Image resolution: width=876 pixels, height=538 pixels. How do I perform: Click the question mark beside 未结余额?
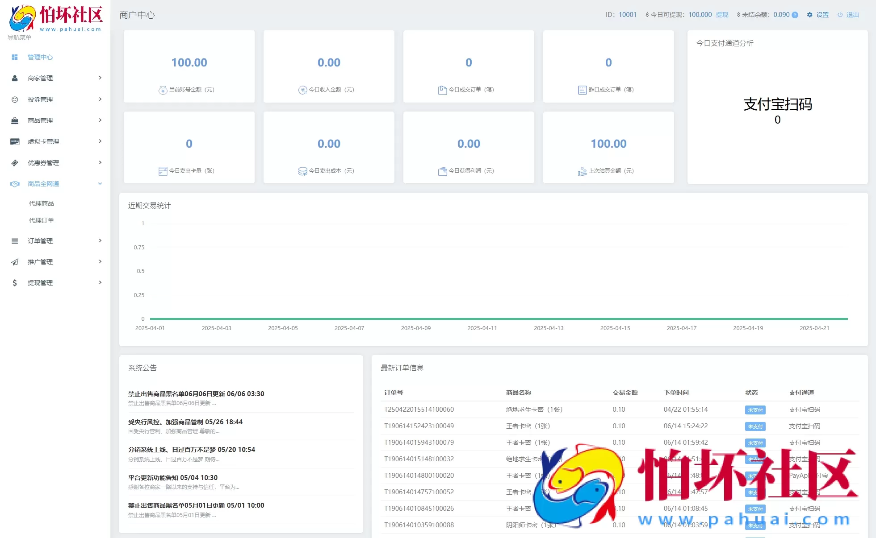(x=795, y=15)
